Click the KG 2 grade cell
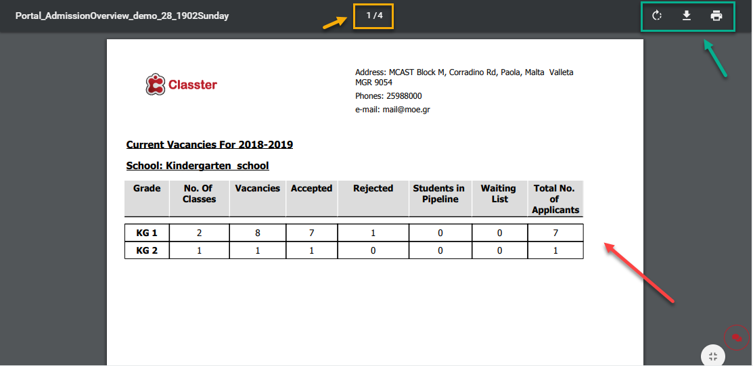The width and height of the screenshot is (753, 366). click(147, 250)
